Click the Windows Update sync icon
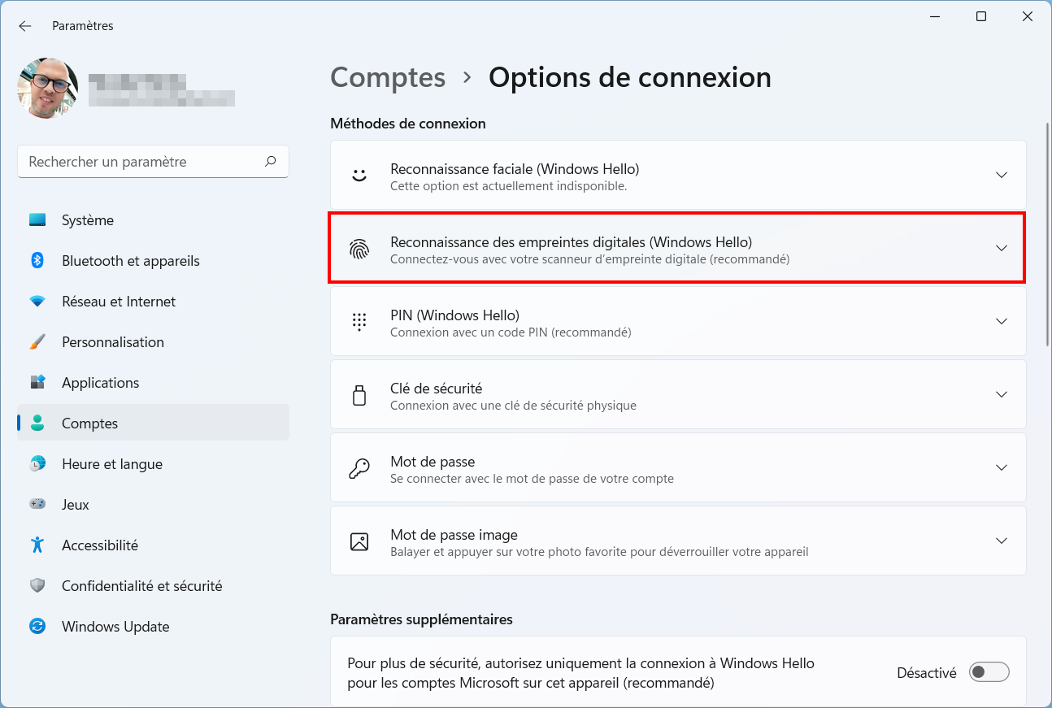 37,626
